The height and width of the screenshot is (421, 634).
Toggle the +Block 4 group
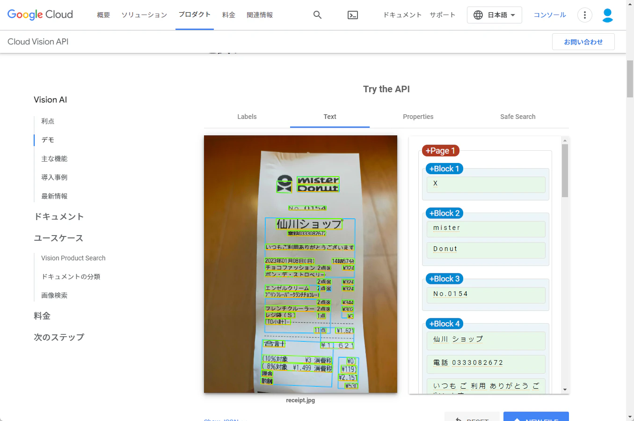click(444, 324)
